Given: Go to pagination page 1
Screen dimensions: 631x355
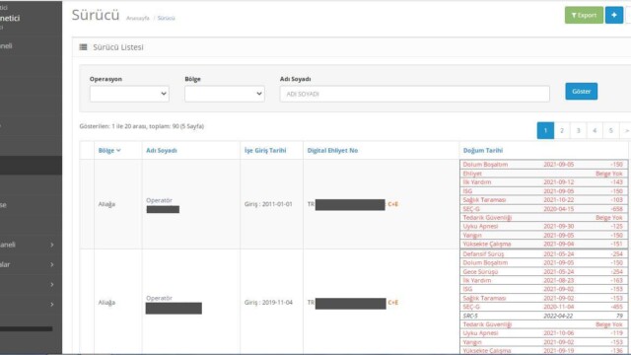Looking at the screenshot, I should pos(545,130).
